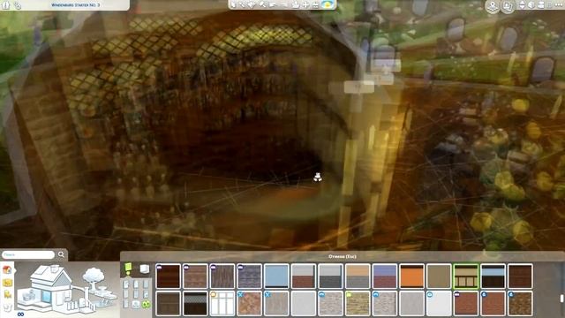
Task: Click Отмена (Esc) cancel label
Action: pos(342,256)
